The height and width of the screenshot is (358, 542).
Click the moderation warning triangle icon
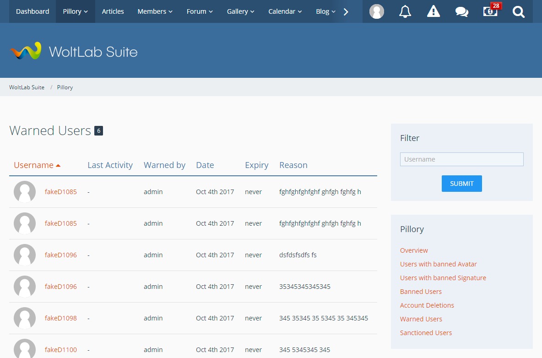pos(433,11)
